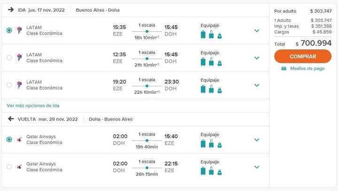338x191 pixels.
Task: Click the IDA outbound section header arrow
Action: pos(11,10)
